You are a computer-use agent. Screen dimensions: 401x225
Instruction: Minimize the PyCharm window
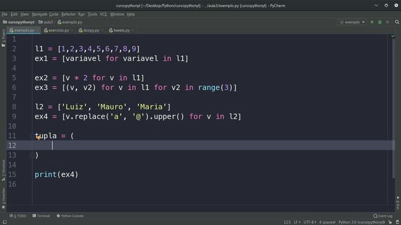[x=376, y=6]
